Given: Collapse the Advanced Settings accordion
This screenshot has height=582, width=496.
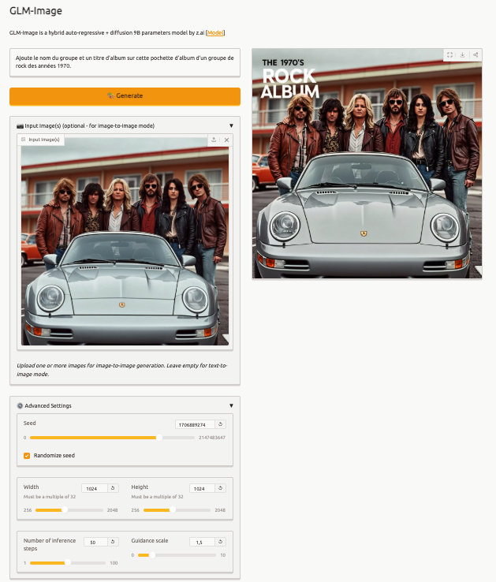Looking at the screenshot, I should point(231,405).
